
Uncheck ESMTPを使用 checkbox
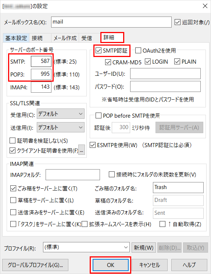pyautogui.click(x=93, y=145)
